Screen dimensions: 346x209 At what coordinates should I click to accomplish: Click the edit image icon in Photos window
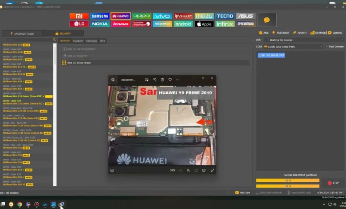point(147,80)
